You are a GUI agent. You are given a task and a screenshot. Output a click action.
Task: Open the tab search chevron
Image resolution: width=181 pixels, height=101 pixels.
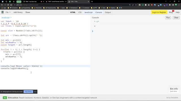click(x=166, y=1)
